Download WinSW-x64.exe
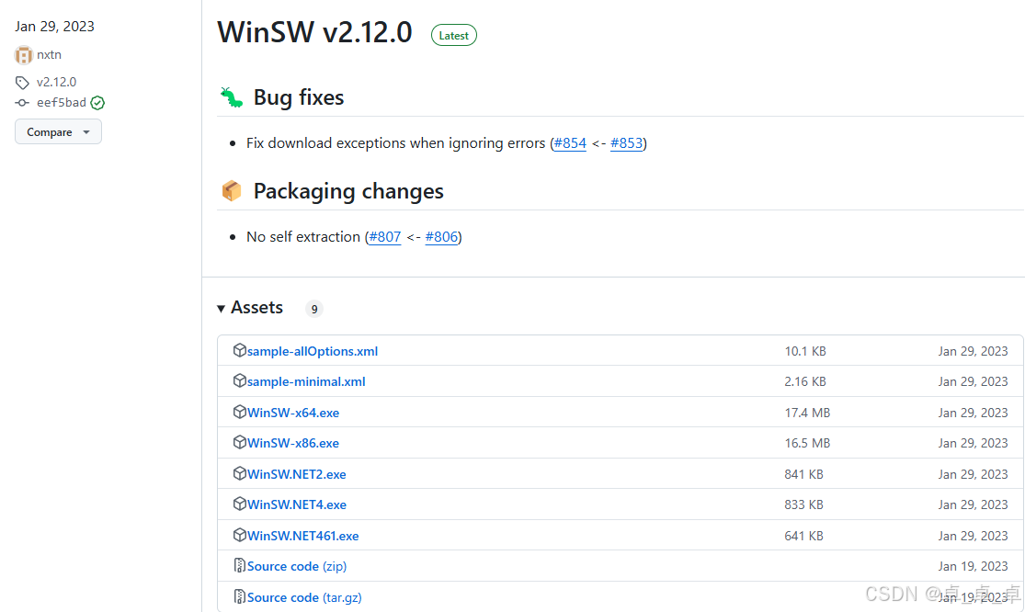 click(293, 413)
